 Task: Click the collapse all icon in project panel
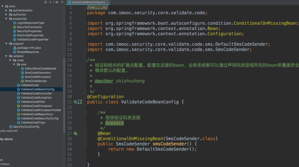(x=50, y=2)
